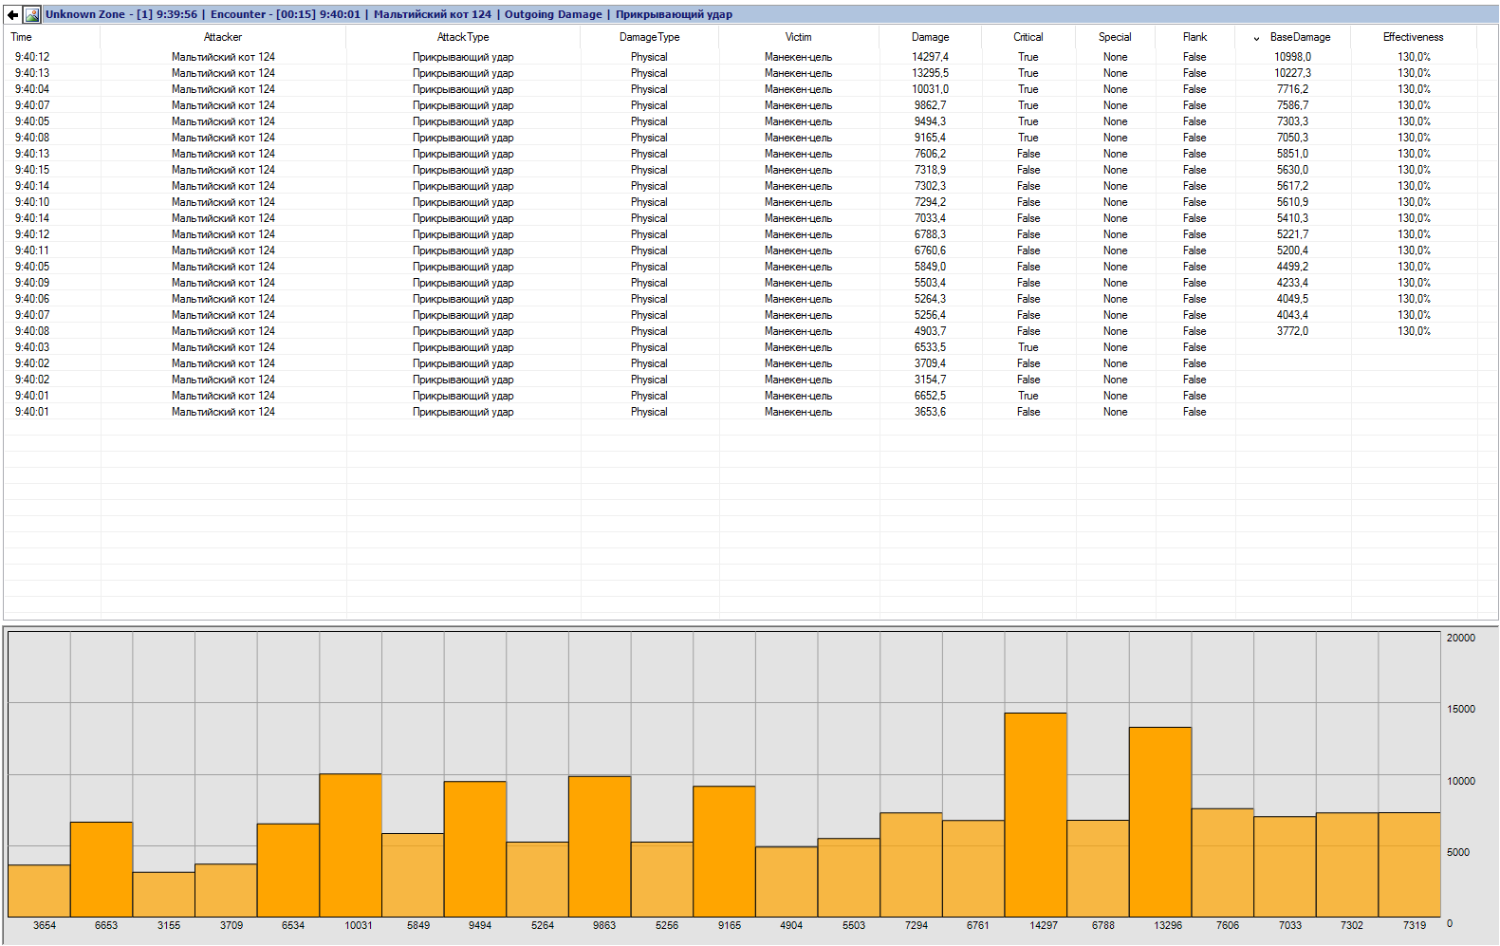This screenshot has height=946, width=1500.
Task: Select the BaseDamage value 10998,0
Action: [1292, 57]
